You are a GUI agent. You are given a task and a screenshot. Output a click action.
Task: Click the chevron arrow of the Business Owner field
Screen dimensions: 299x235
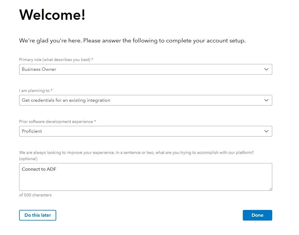click(266, 69)
